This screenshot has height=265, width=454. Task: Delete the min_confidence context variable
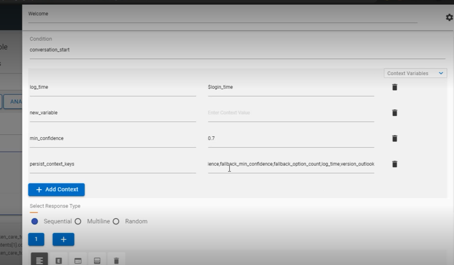click(x=394, y=138)
